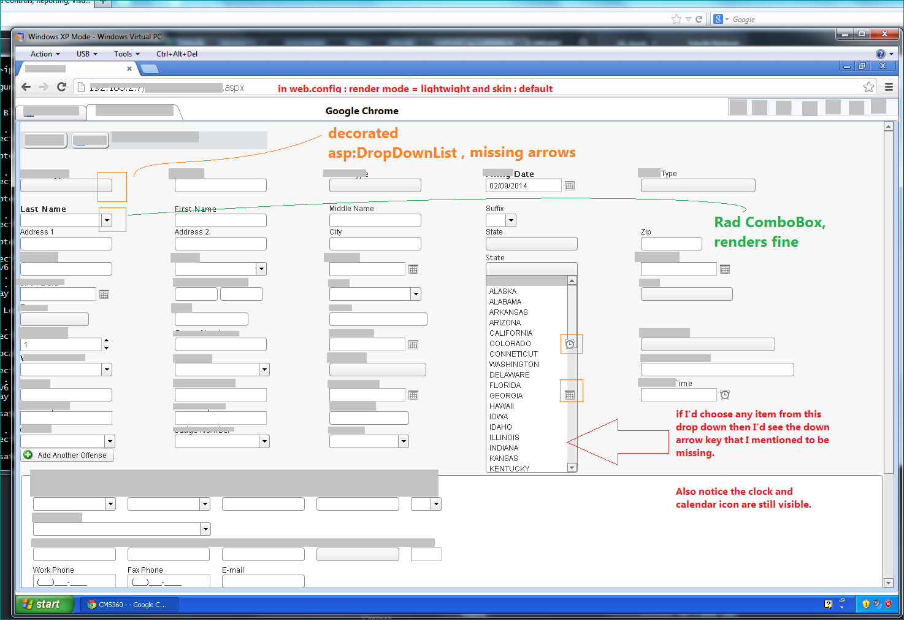
Task: Bookmark the page with Chrome's star icon
Action: click(x=868, y=87)
